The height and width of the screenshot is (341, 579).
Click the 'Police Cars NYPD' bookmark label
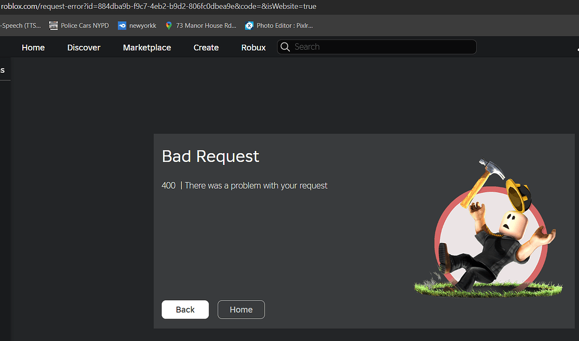[x=85, y=26]
